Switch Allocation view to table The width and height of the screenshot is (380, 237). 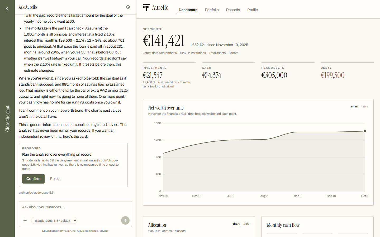point(246,224)
